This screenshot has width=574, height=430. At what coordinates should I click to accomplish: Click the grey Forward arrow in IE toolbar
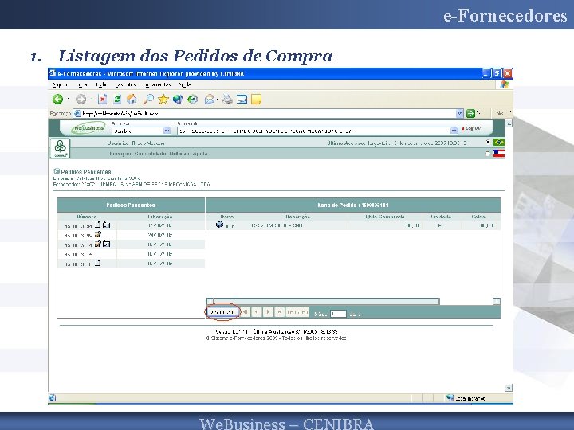click(81, 99)
